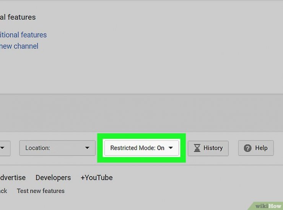Screen dimensions: 283x210
Task: Select the hourglass icon beside History
Action: [x=197, y=148]
